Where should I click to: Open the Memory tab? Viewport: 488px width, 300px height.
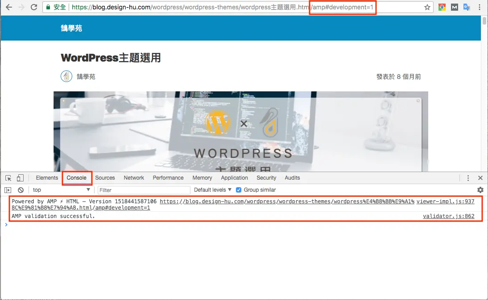pos(203,178)
